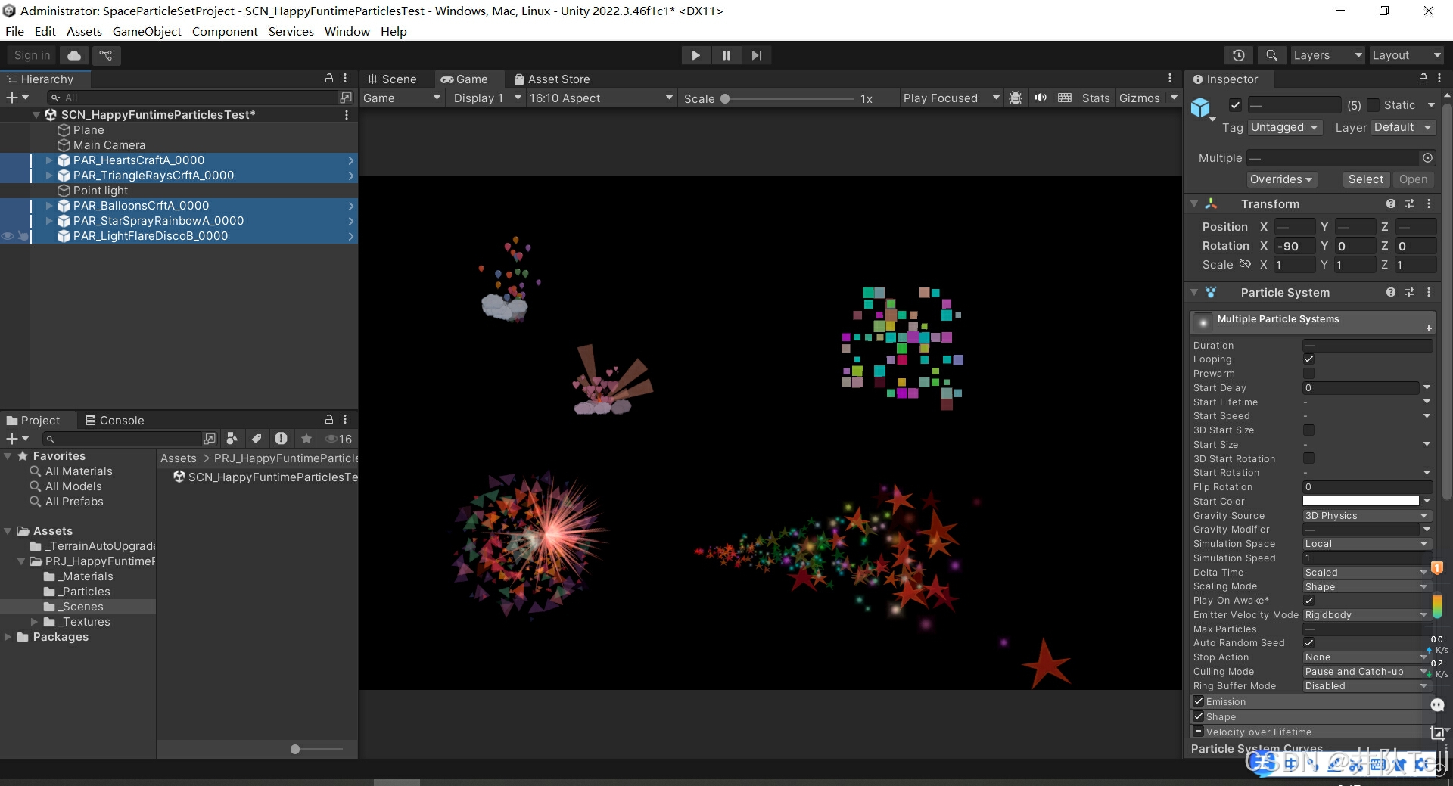Mute audio in Game view
The width and height of the screenshot is (1453, 786).
coord(1041,98)
